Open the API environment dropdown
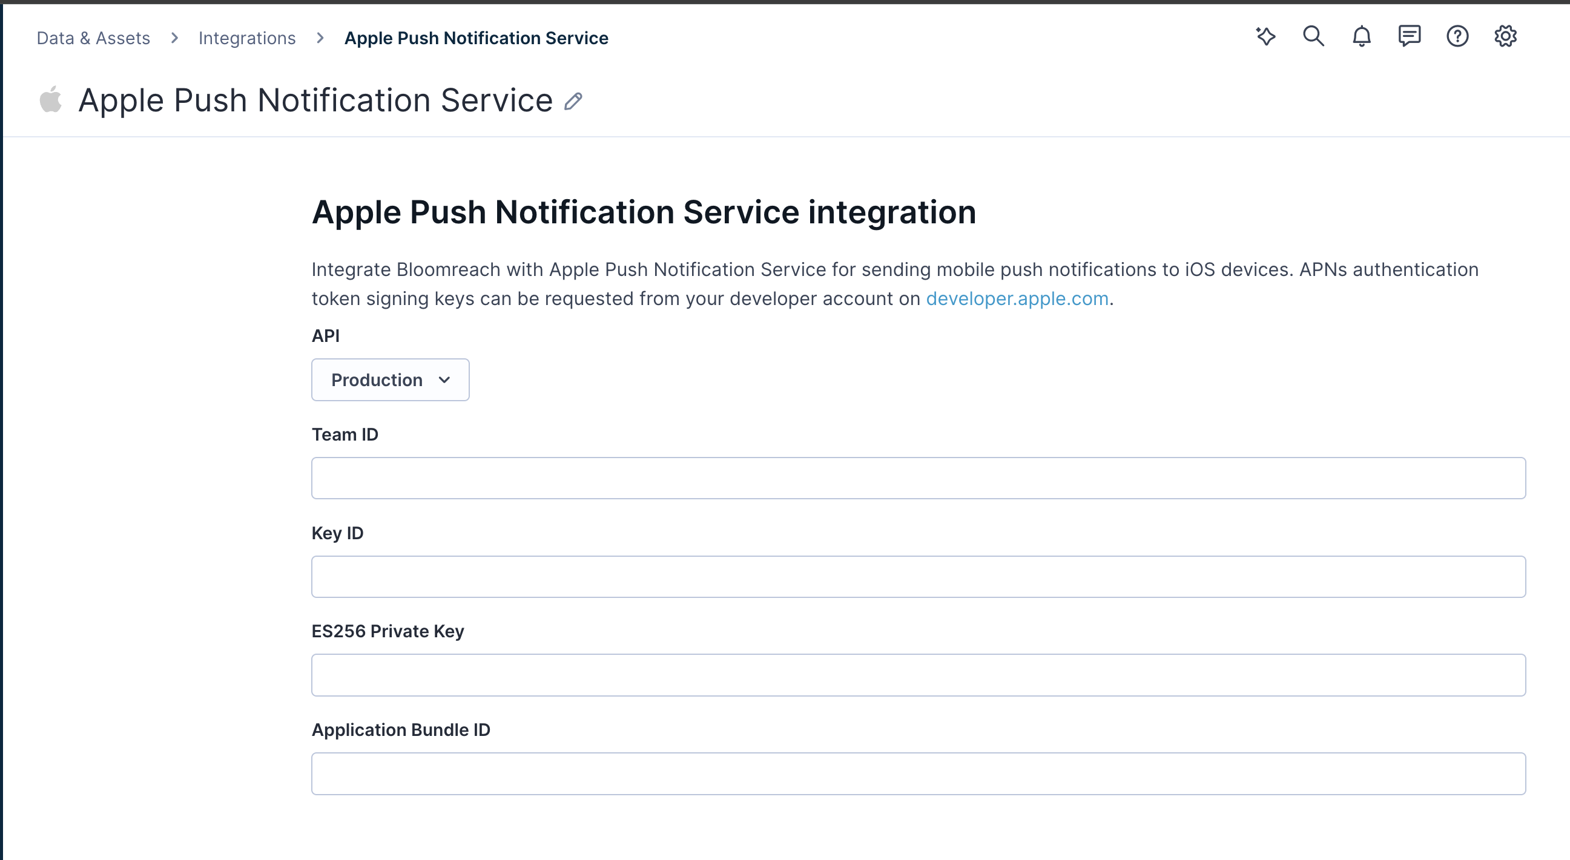The image size is (1570, 860). point(390,379)
